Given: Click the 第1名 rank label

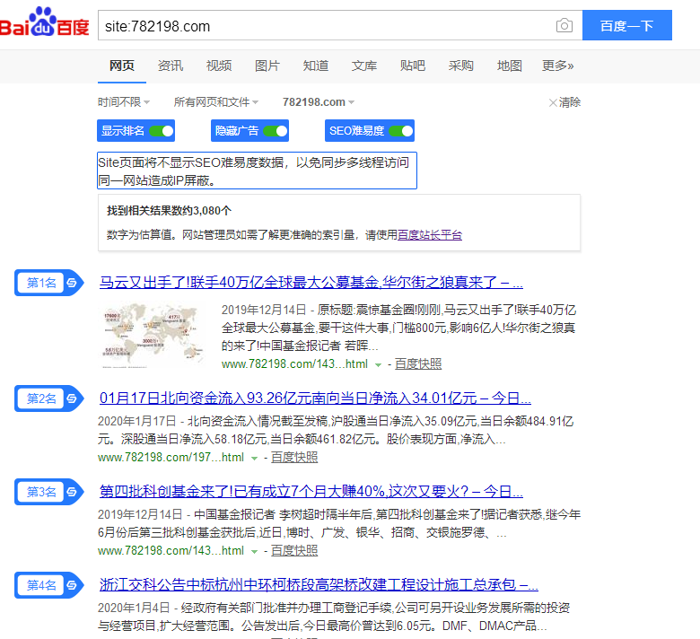Looking at the screenshot, I should (41, 282).
